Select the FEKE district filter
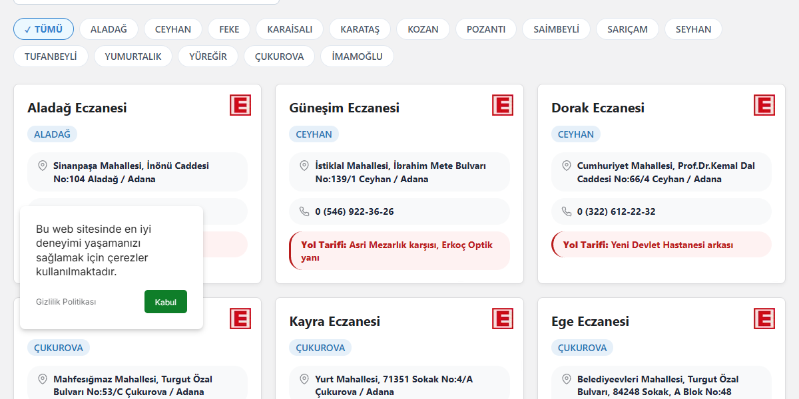 point(229,29)
